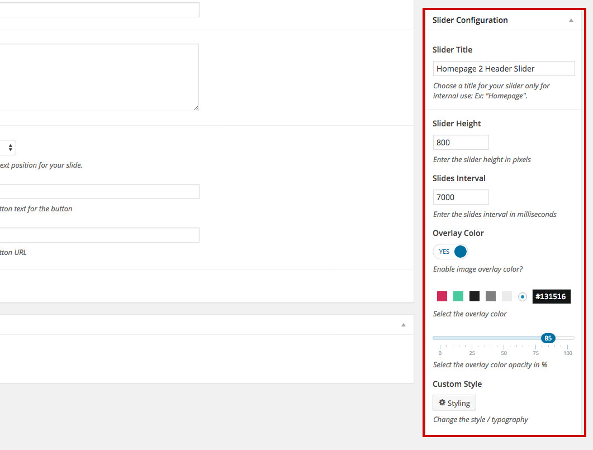The height and width of the screenshot is (450, 593).
Task: Click the Slides Interval field
Action: (461, 197)
